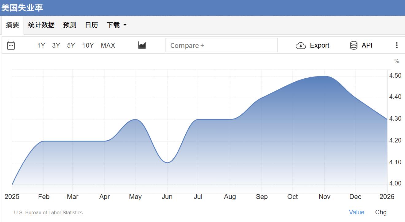
Task: Show 10Y historical data
Action: pos(88,45)
